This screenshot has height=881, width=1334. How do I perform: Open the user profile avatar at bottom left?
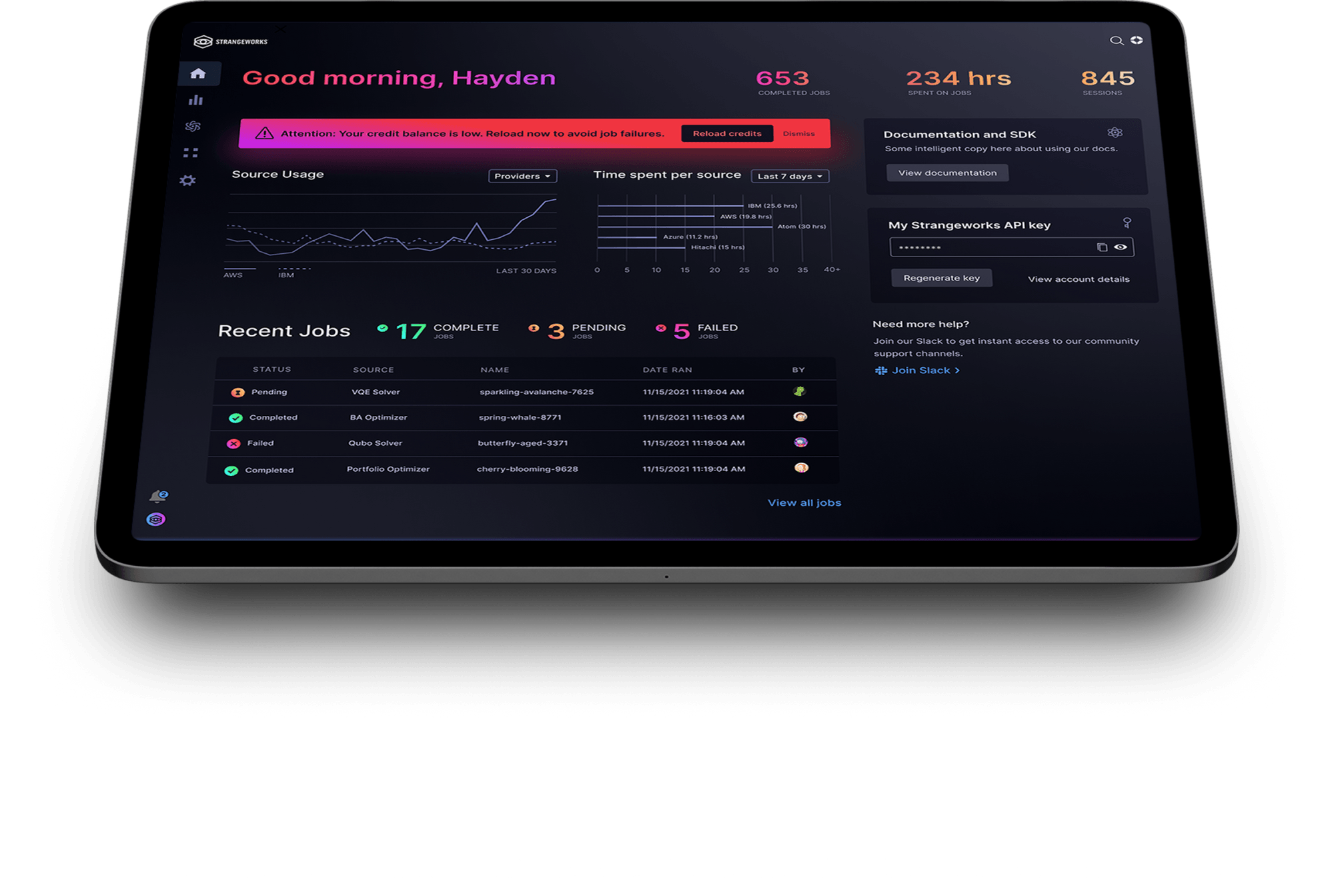155,520
